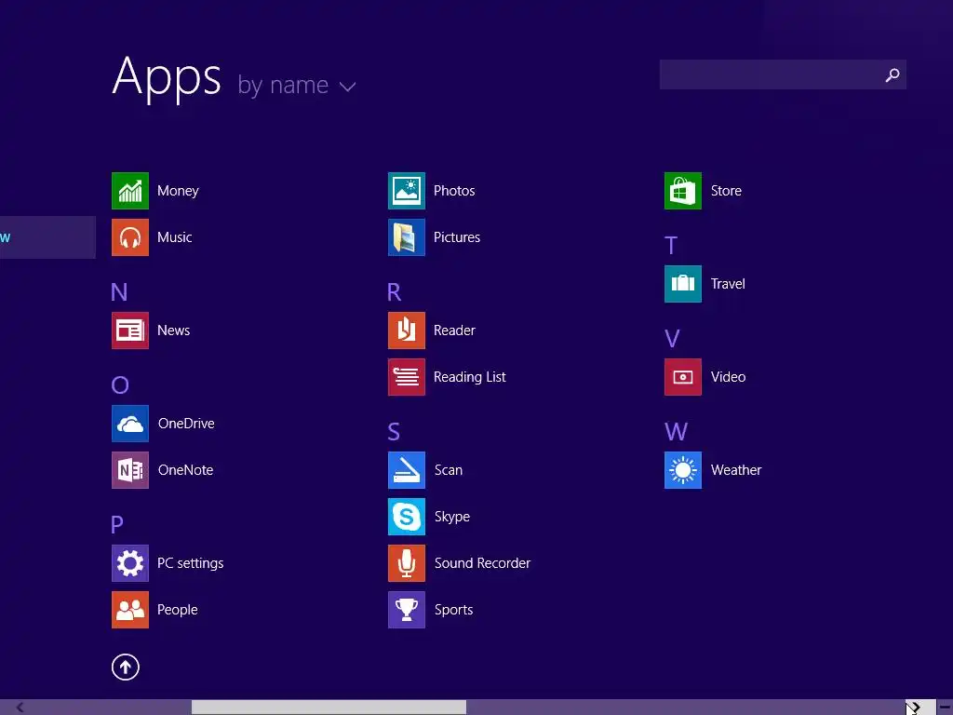Launch the OneNote icon
This screenshot has height=715, width=953.
click(130, 470)
